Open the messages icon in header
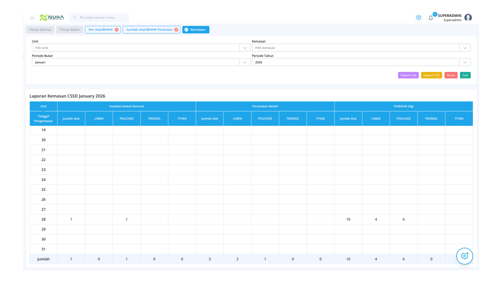Viewport: 502px width, 282px height. 419,18
